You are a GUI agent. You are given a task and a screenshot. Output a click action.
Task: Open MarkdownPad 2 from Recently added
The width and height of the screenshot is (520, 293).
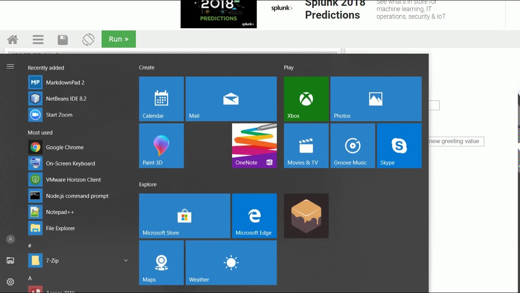pyautogui.click(x=79, y=82)
